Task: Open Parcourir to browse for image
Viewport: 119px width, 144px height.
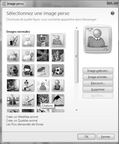Action: point(98,83)
